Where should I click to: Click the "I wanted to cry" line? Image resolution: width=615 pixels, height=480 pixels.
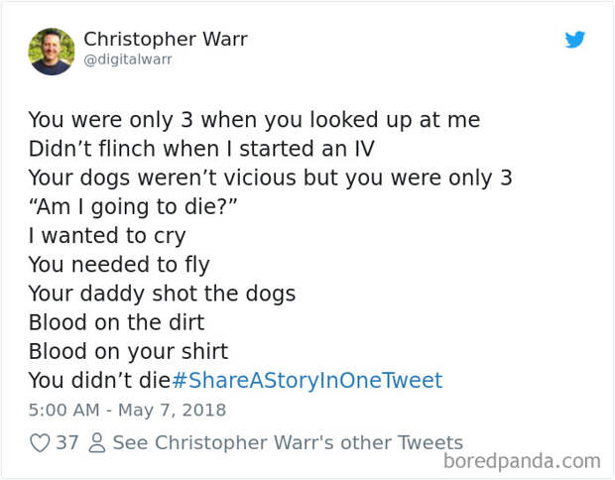point(107,236)
